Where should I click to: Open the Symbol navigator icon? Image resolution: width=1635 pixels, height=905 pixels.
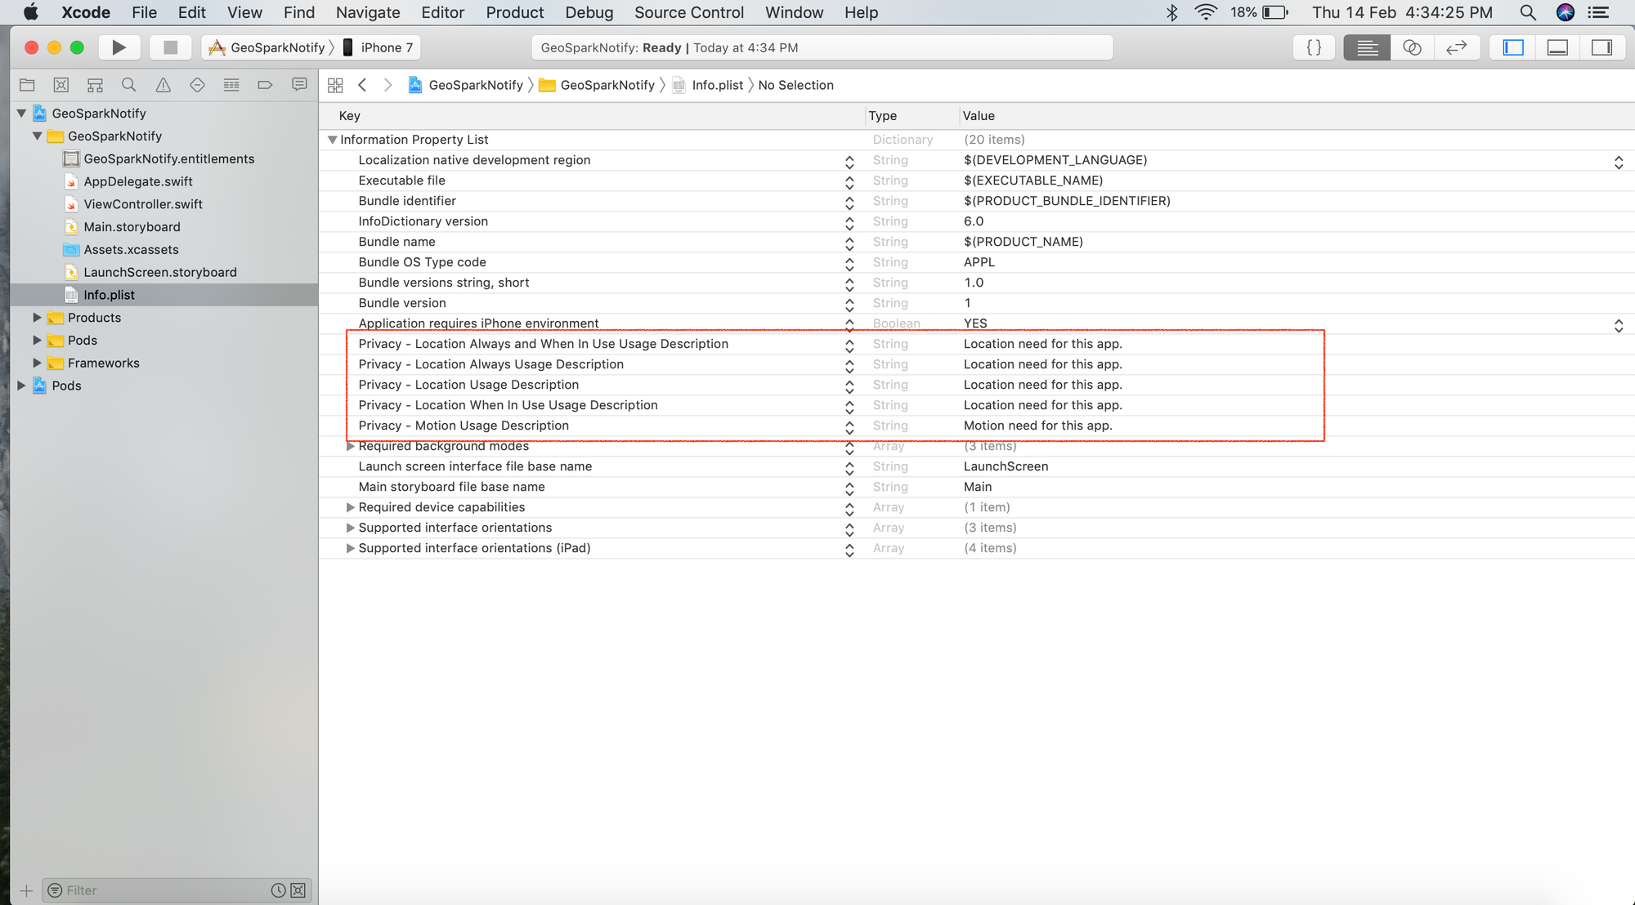point(96,85)
